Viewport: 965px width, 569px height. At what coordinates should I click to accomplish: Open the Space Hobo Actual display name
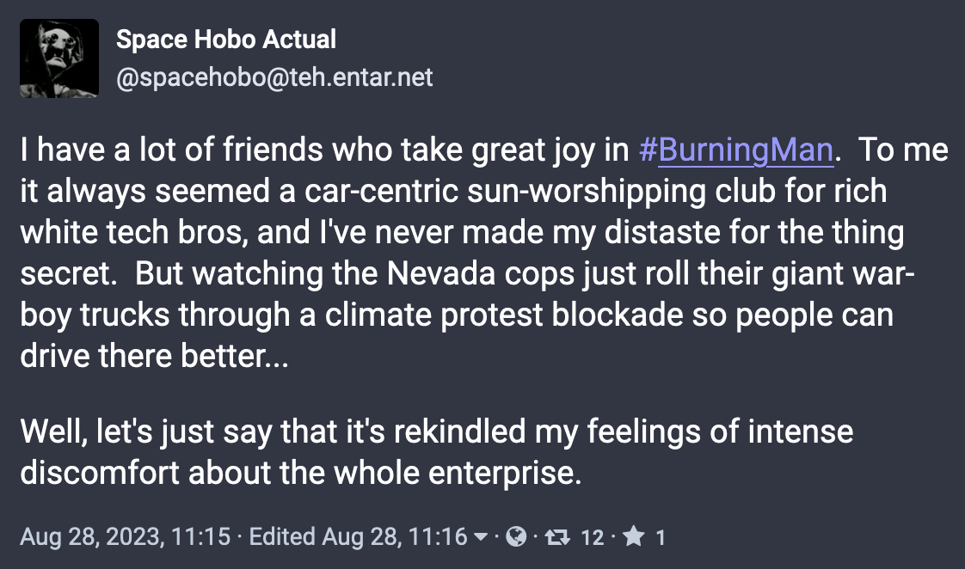(226, 39)
